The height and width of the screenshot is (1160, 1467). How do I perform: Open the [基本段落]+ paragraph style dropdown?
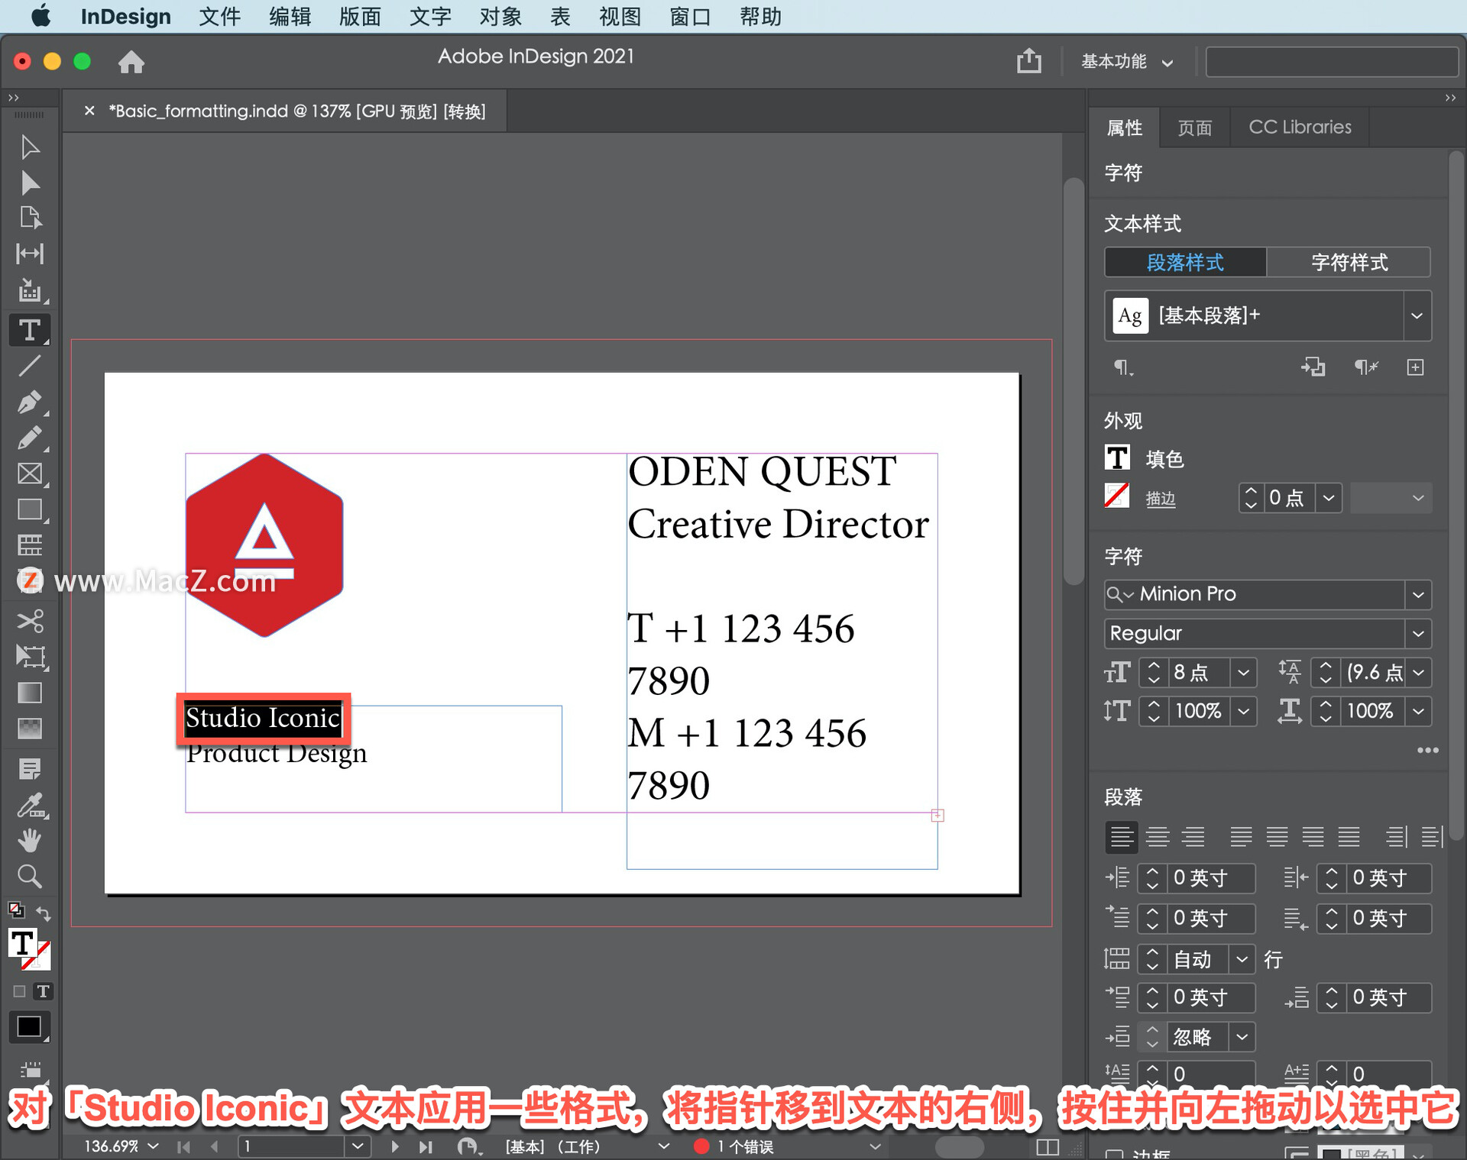pyautogui.click(x=1417, y=315)
